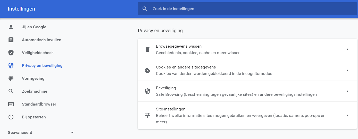The width and height of the screenshot is (358, 139).
Task: Click the browser window icon for Standaardbrowser
Action: tap(11, 104)
